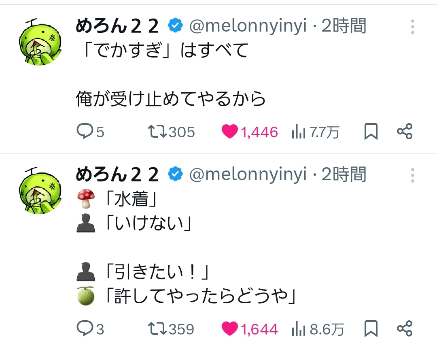The height and width of the screenshot is (345, 437).
Task: Bookmark the 「でかすぎ」 tweet
Action: (371, 132)
